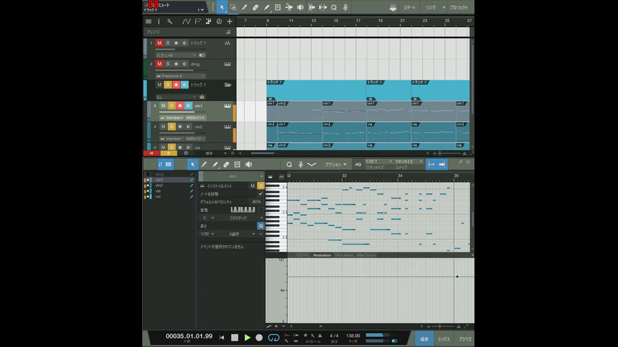The height and width of the screenshot is (347, 618).
Task: Click the tempo value 138.00
Action: pos(353,335)
